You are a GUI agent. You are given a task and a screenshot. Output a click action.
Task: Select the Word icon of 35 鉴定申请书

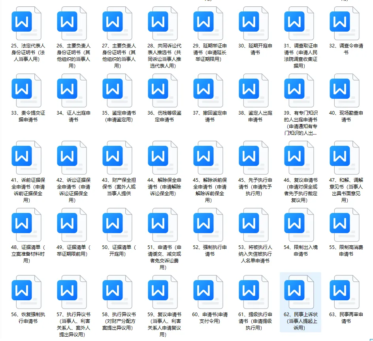pyautogui.click(x=117, y=90)
